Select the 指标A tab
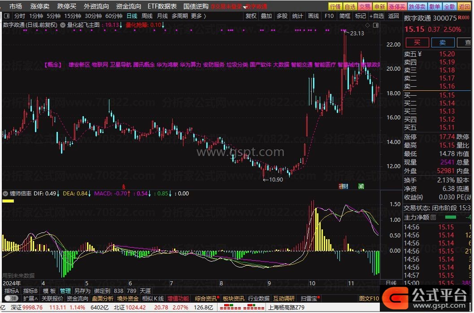This screenshot has width=474, height=313. click(12, 291)
